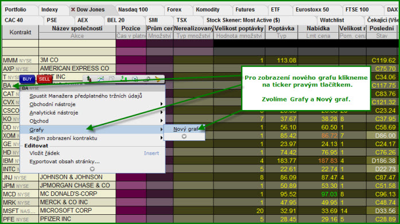Click the red SELL button
Screen dimensions: 400x224
tap(44, 79)
